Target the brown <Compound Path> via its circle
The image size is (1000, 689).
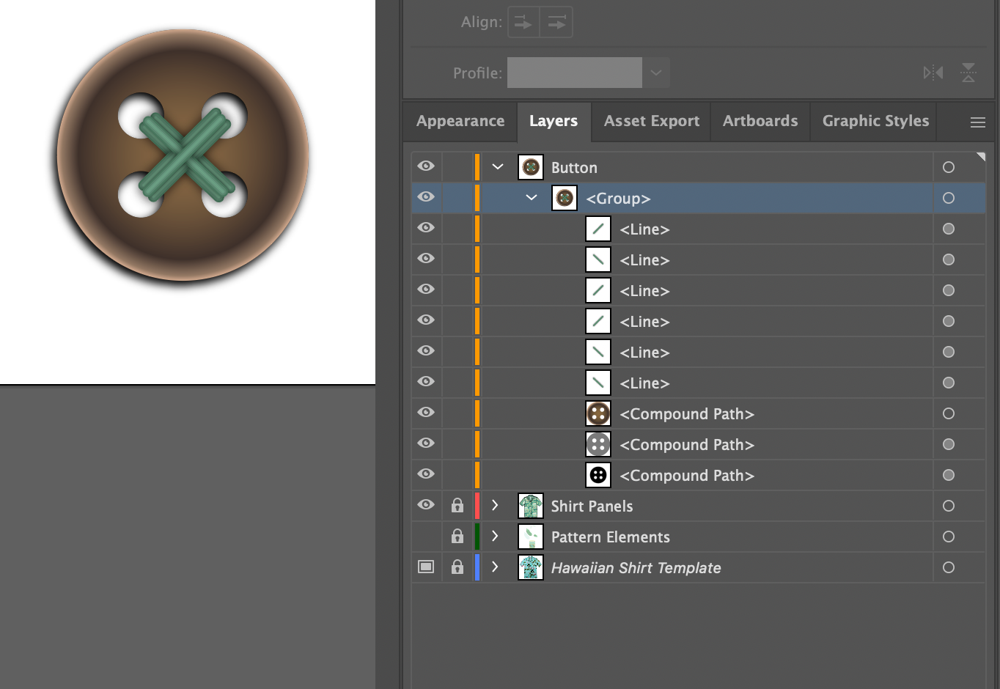(949, 413)
